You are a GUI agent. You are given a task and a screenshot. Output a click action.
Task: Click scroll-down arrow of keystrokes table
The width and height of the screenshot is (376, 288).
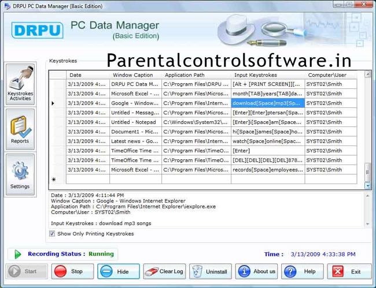(367, 186)
